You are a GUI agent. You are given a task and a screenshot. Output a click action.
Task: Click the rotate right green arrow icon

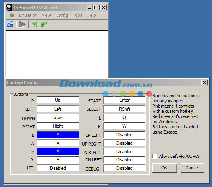point(44,24)
